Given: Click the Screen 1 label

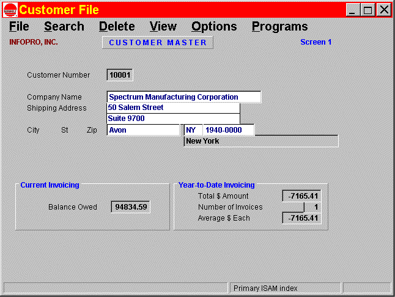Looking at the screenshot, I should (x=316, y=42).
